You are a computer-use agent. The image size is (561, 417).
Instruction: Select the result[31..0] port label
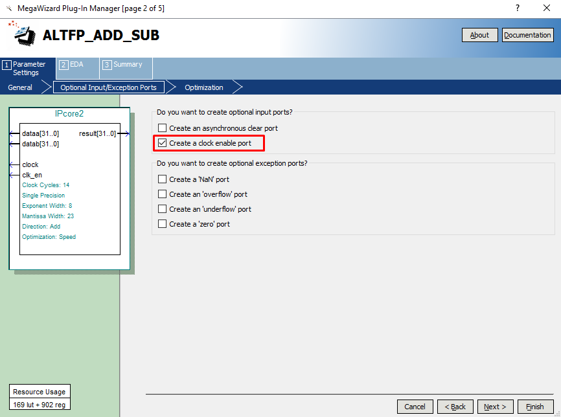[97, 133]
